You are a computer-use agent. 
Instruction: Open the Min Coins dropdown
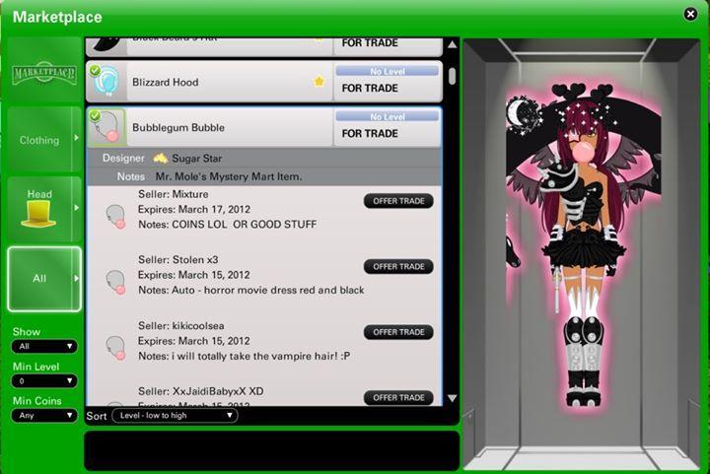coord(44,415)
